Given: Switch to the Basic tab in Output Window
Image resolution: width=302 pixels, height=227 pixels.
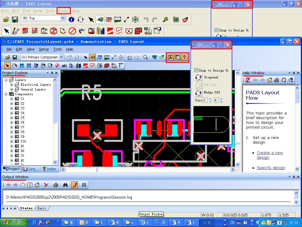Looking at the screenshot, I should 42,208.
